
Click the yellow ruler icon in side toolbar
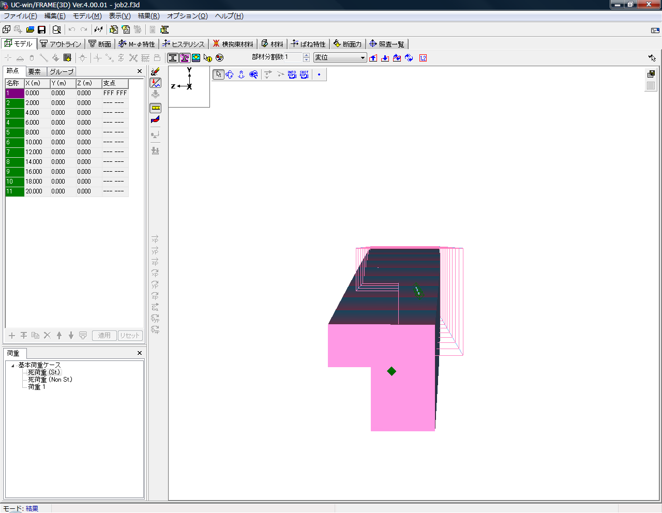(155, 108)
